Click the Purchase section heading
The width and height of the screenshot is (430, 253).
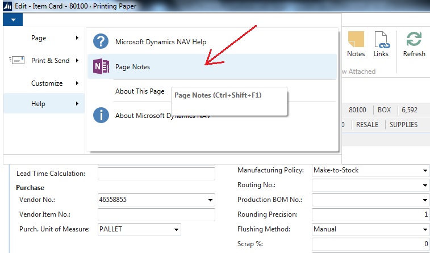click(x=30, y=188)
